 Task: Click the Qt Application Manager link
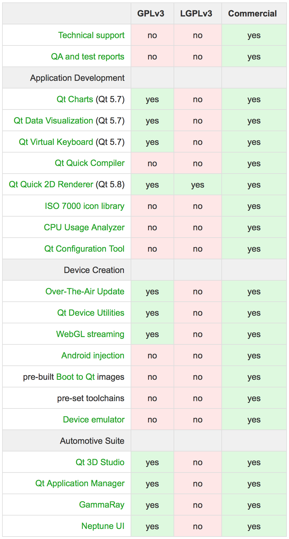point(80,483)
